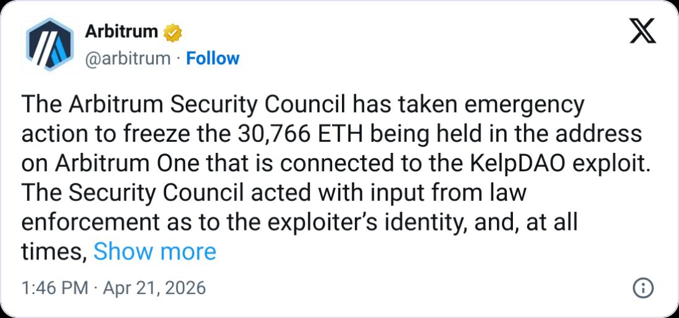Viewport: 679px width, 318px height.
Task: Follow the Arbitrum account
Action: click(x=213, y=59)
